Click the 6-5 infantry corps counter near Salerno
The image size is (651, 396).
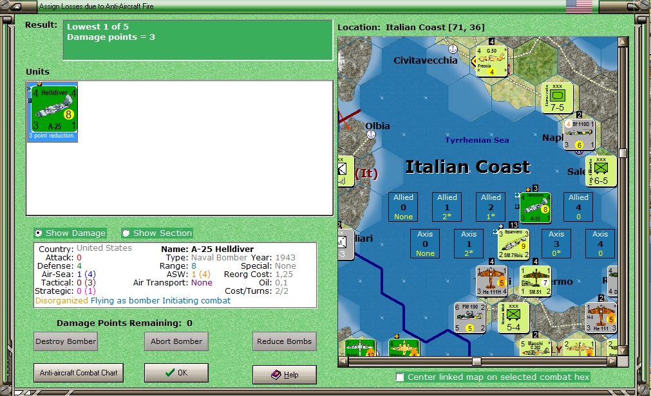point(601,171)
